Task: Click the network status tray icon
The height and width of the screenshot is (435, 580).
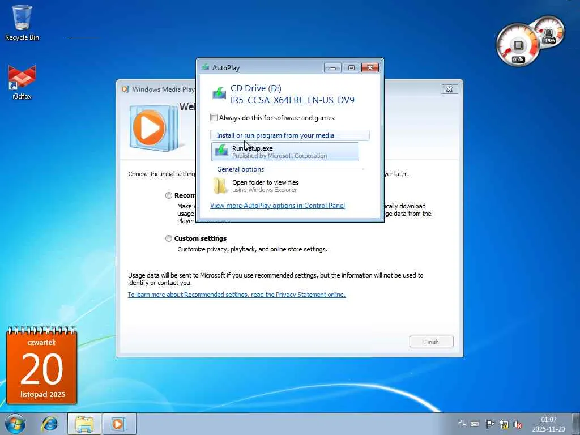Action: point(504,424)
